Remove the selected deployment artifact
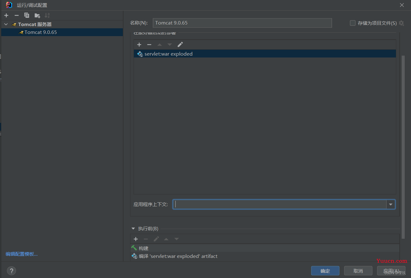The image size is (411, 278). coord(149,45)
